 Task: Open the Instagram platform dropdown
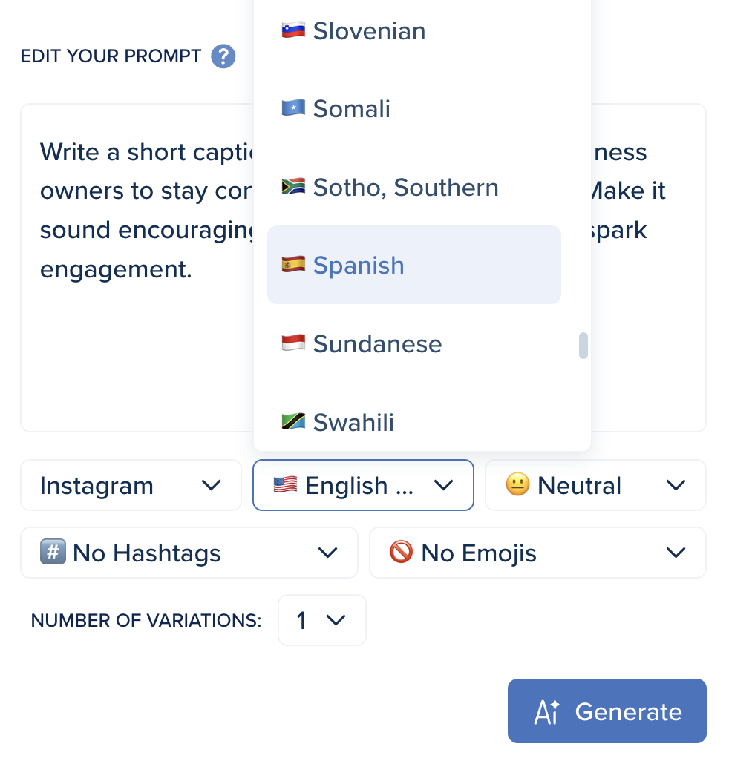tap(131, 485)
